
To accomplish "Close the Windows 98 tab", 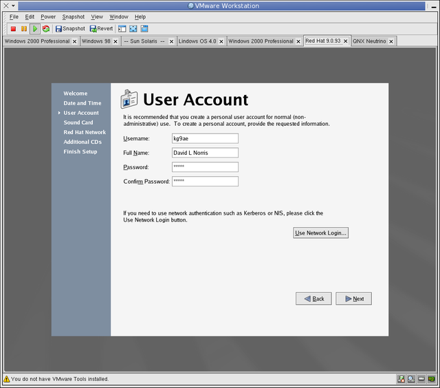I will pyautogui.click(x=115, y=41).
